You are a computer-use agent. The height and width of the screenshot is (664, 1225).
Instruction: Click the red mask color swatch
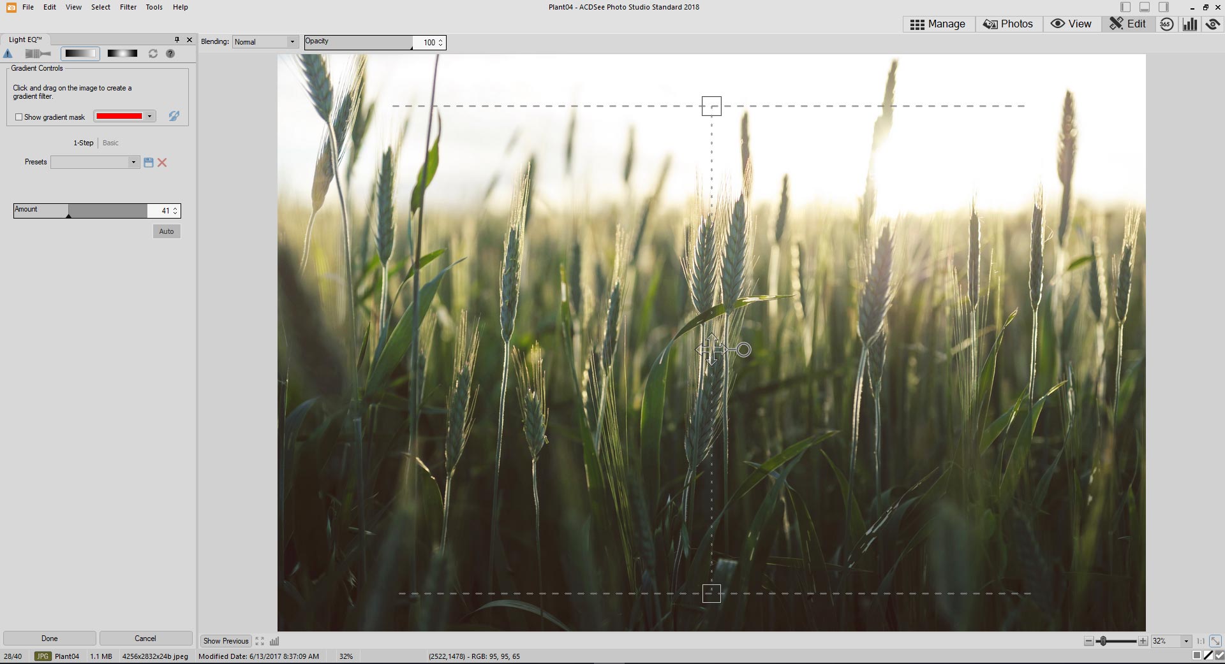(x=119, y=116)
